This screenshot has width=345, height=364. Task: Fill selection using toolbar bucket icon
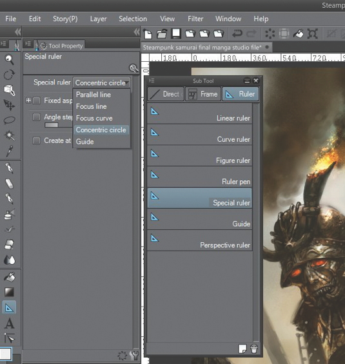(298, 34)
